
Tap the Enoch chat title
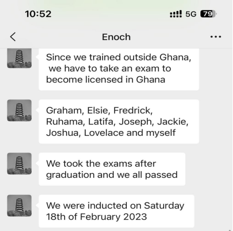pos(116,37)
